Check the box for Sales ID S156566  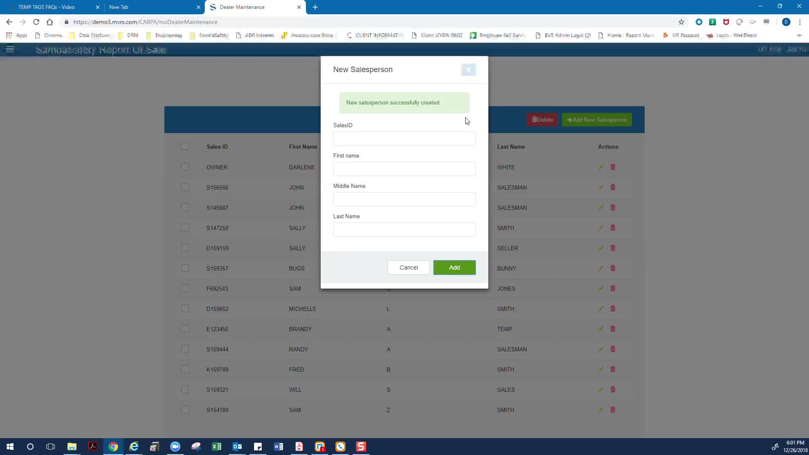(x=185, y=187)
